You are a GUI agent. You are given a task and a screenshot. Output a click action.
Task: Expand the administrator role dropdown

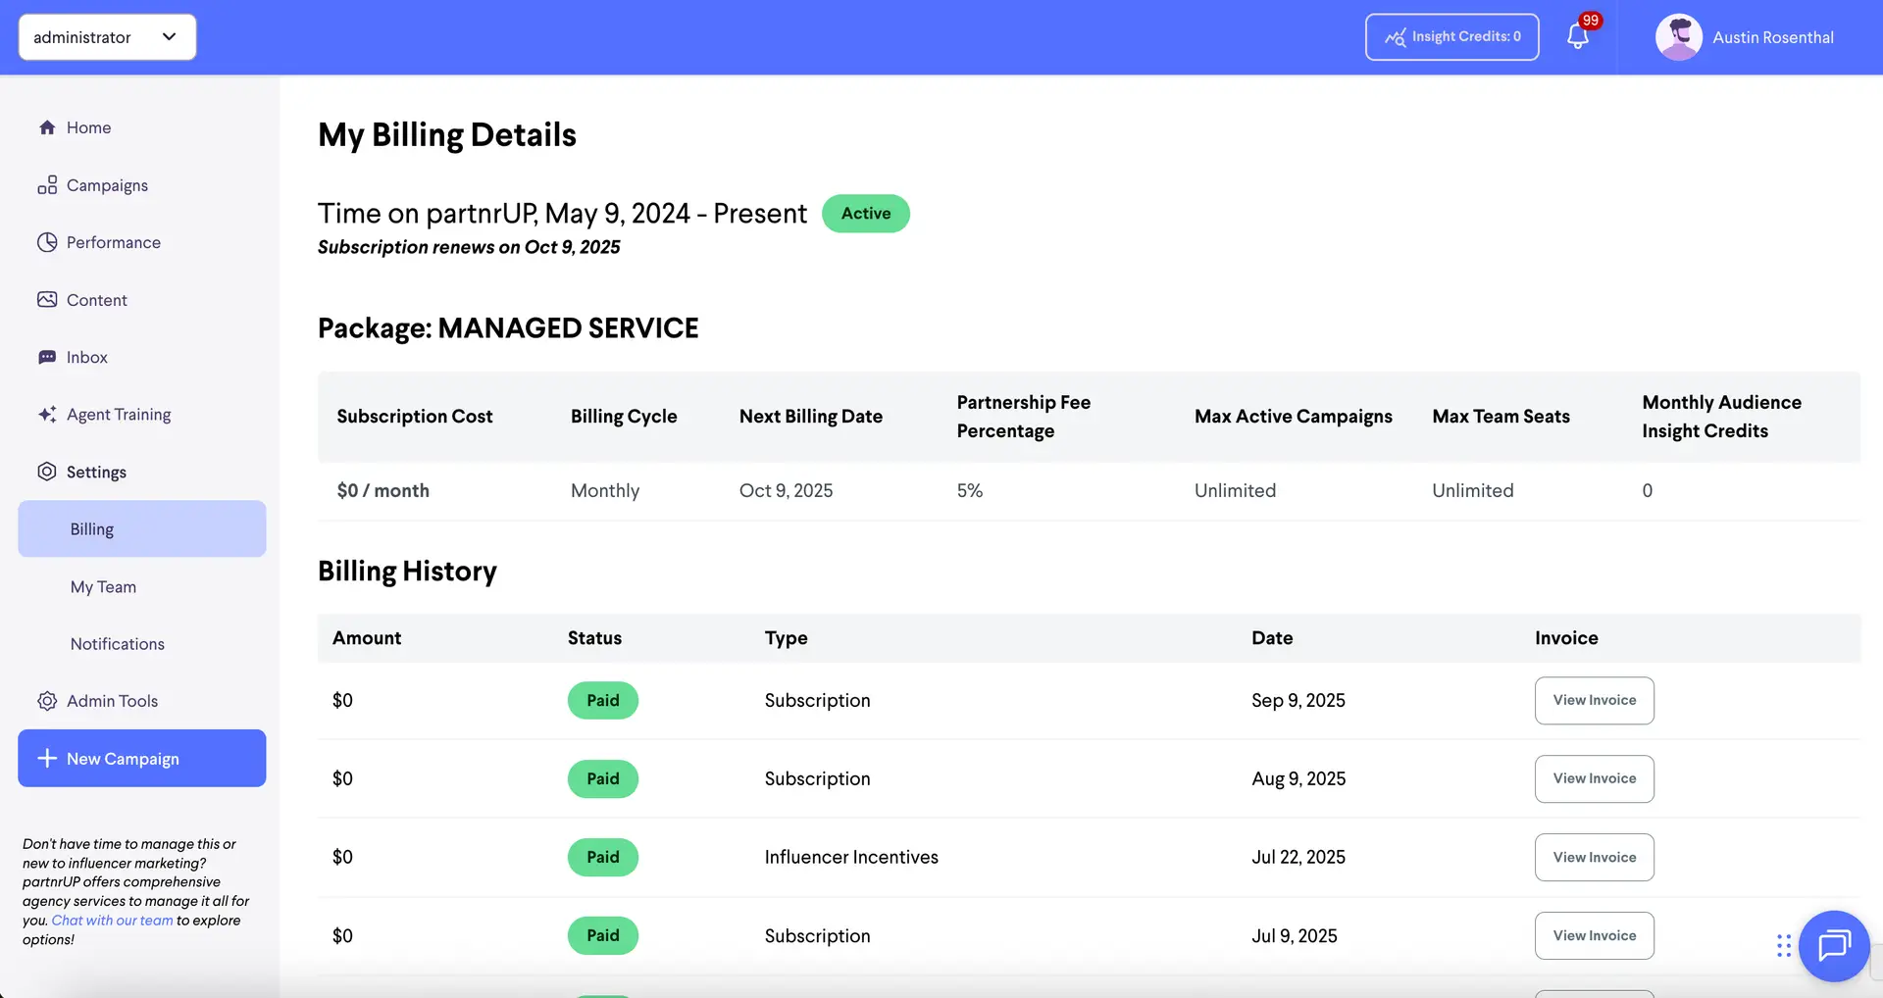(107, 36)
